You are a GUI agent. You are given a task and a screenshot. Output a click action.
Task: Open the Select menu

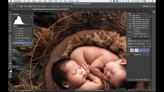point(50,1)
